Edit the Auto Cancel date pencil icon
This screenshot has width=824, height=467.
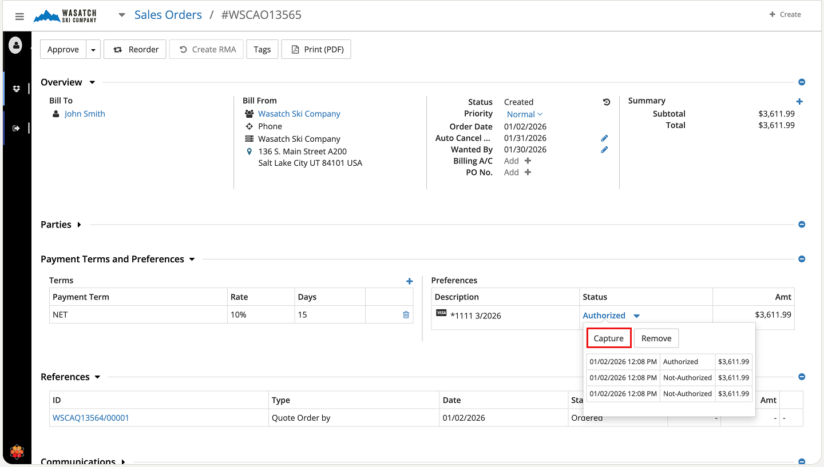click(604, 138)
